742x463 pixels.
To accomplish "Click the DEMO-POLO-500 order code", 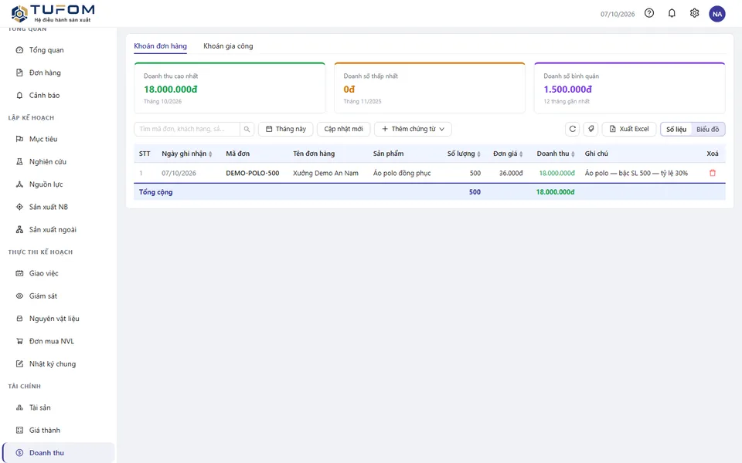I will [x=252, y=173].
